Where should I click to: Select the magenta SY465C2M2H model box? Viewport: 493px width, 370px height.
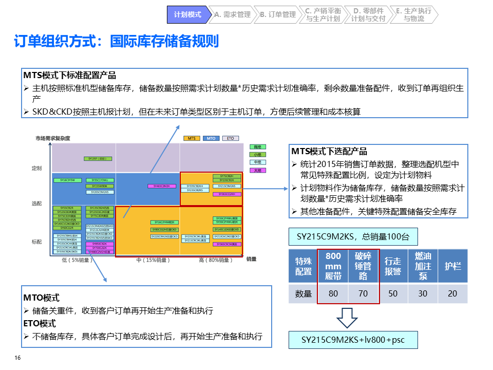[162, 186]
